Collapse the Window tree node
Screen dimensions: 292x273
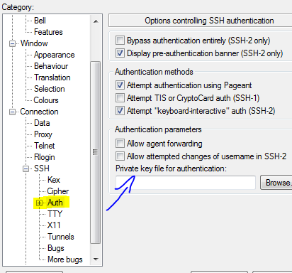coord(12,44)
